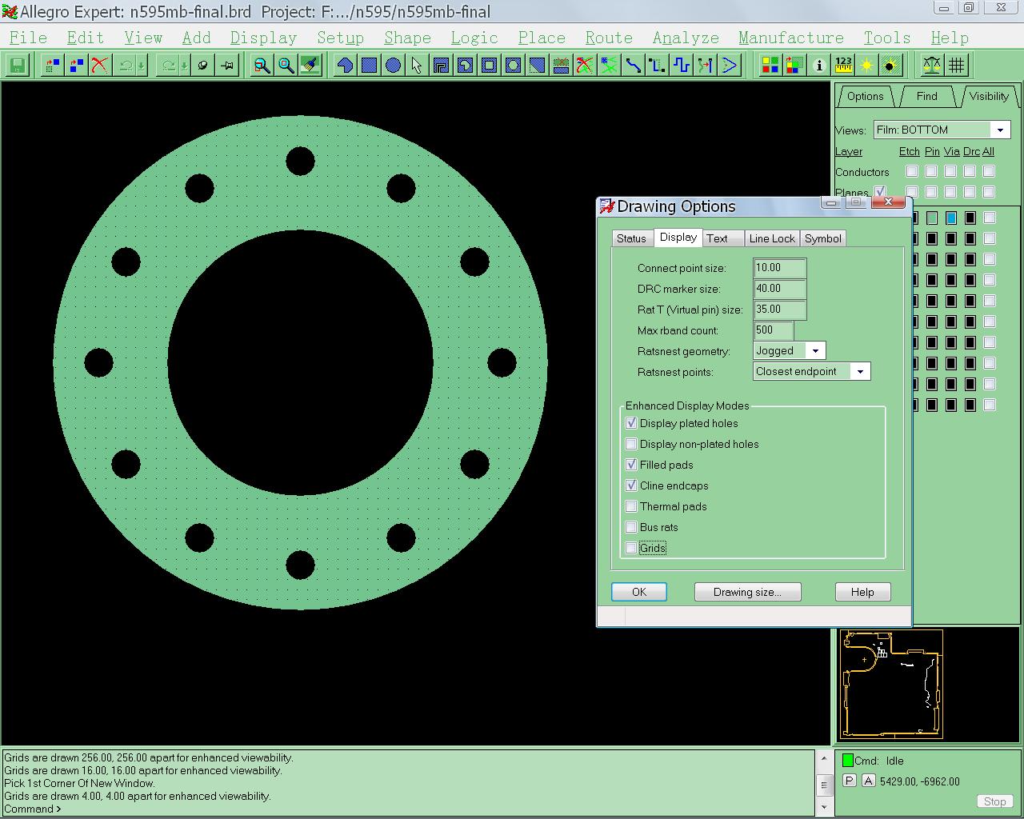Screen dimensions: 1024x819
Task: Click the show element info icon
Action: point(818,66)
